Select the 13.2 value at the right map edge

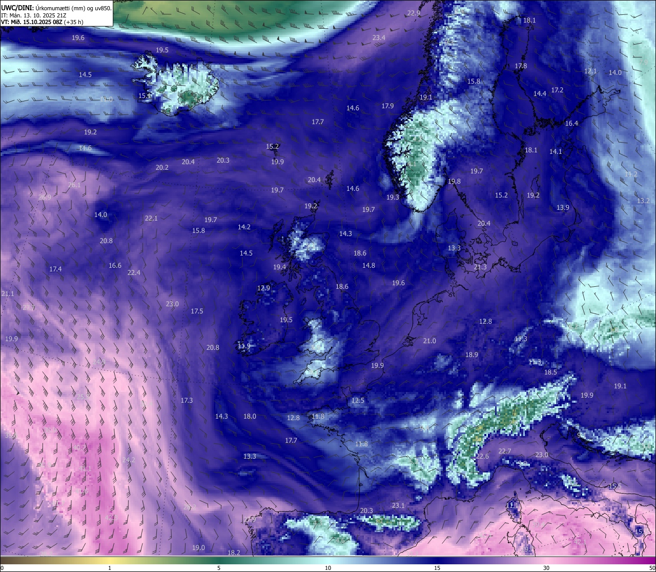pos(643,201)
